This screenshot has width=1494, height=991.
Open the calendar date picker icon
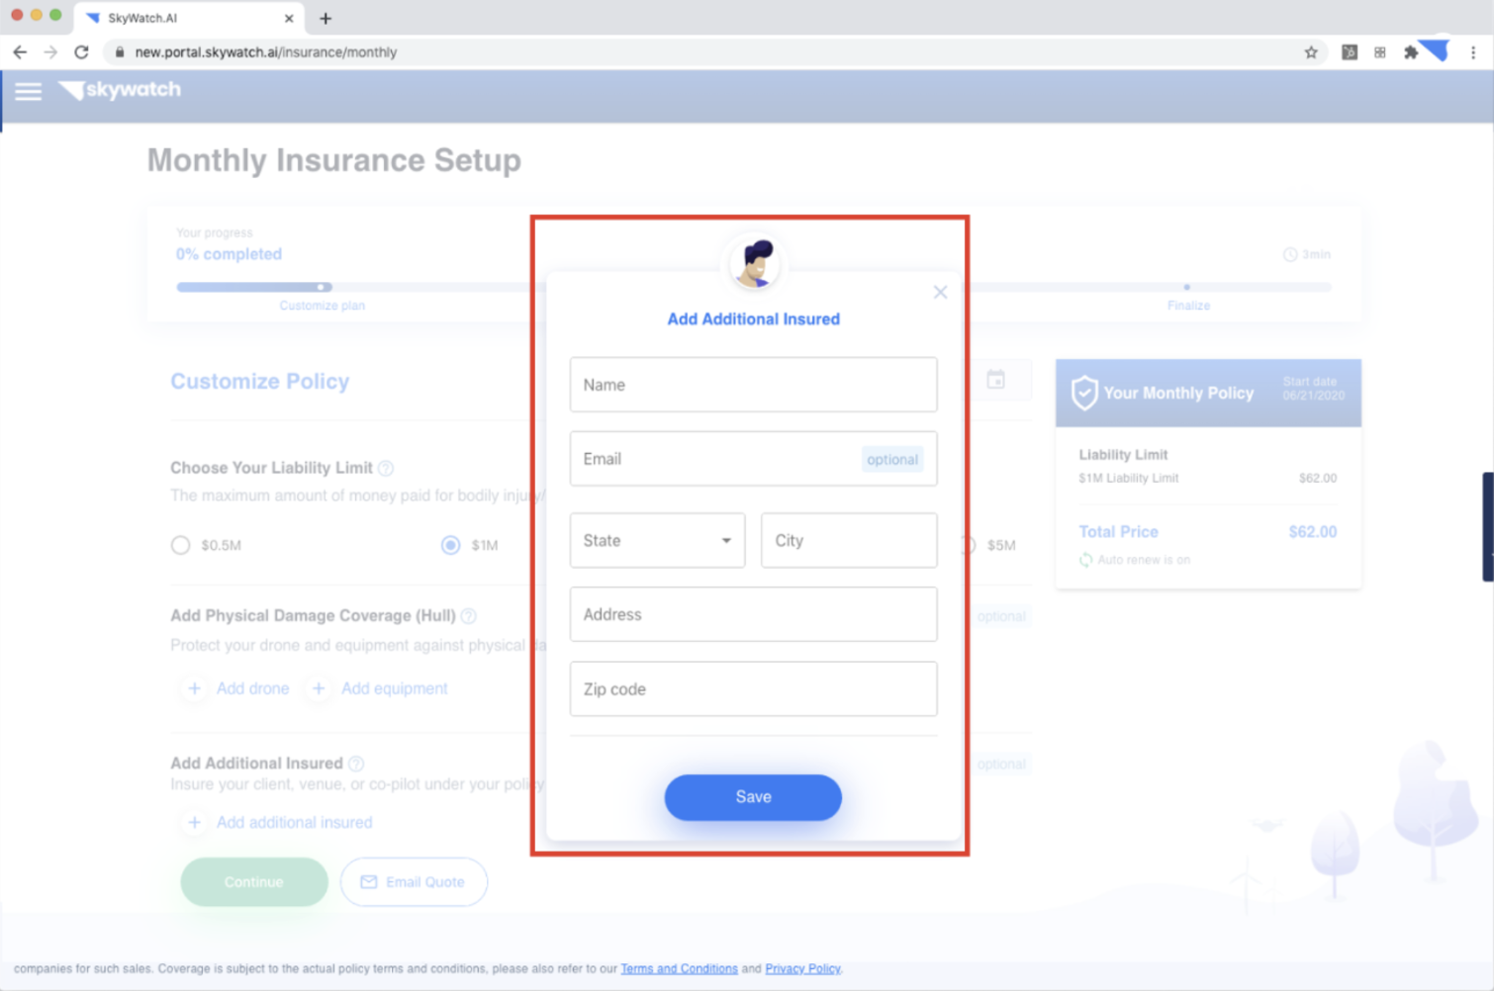pos(996,379)
